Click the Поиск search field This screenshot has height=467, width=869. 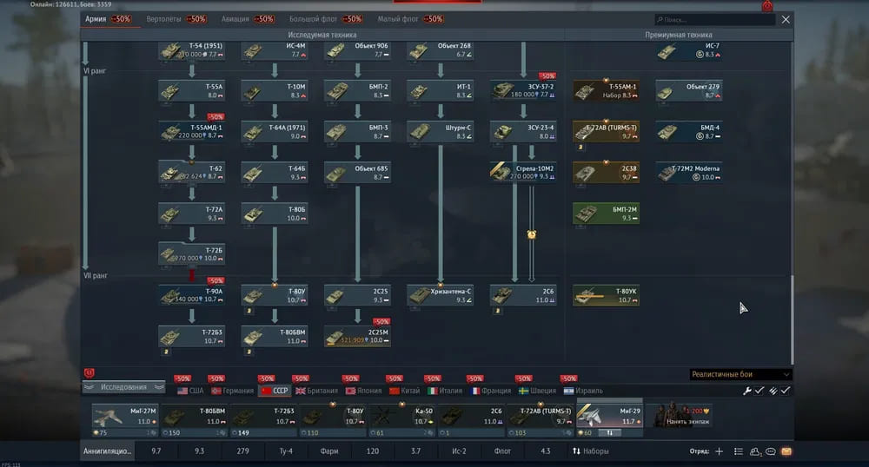(714, 19)
